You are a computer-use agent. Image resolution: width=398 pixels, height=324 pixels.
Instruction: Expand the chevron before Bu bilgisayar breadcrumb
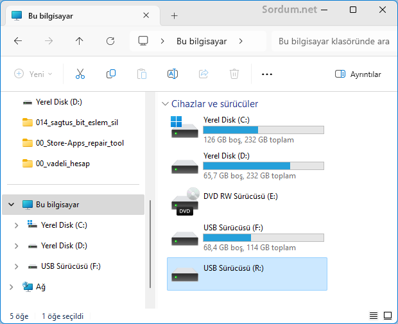(x=162, y=41)
